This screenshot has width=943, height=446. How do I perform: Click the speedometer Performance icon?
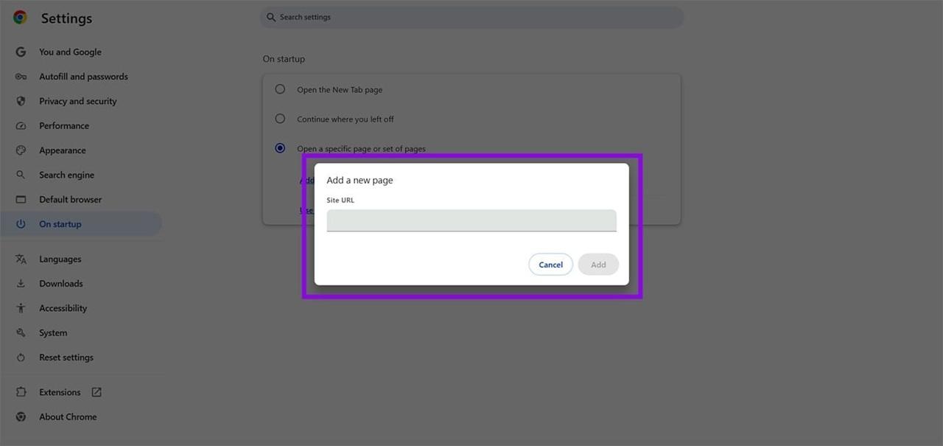click(x=21, y=126)
